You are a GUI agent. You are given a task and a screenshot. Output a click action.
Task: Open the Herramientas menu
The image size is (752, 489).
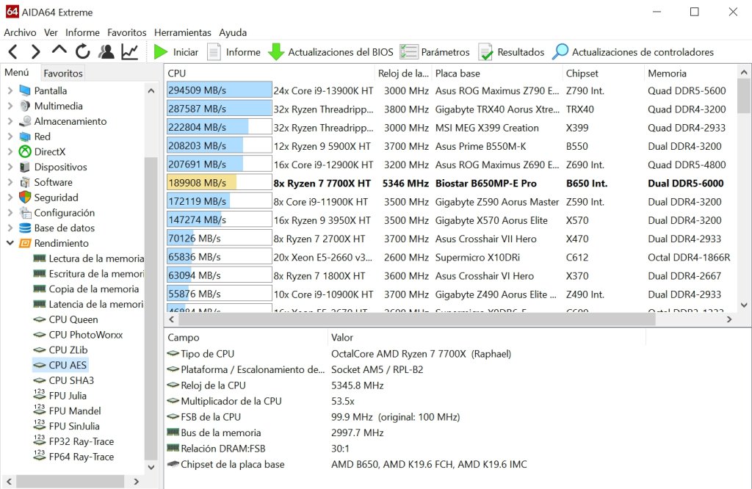click(183, 32)
